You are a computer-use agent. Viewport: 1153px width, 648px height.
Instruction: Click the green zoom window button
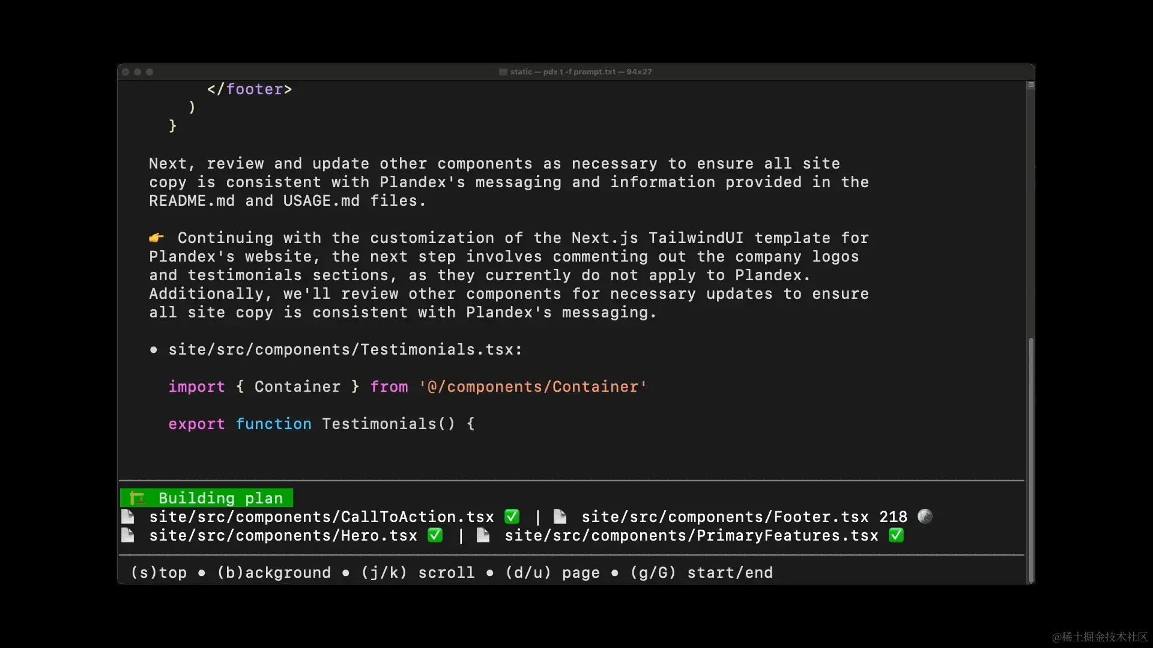150,72
